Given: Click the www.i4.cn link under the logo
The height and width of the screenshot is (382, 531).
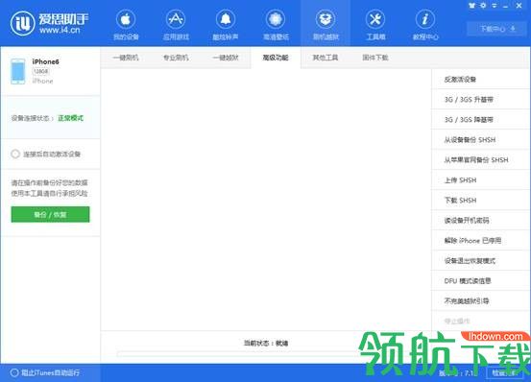Looking at the screenshot, I should (60, 31).
